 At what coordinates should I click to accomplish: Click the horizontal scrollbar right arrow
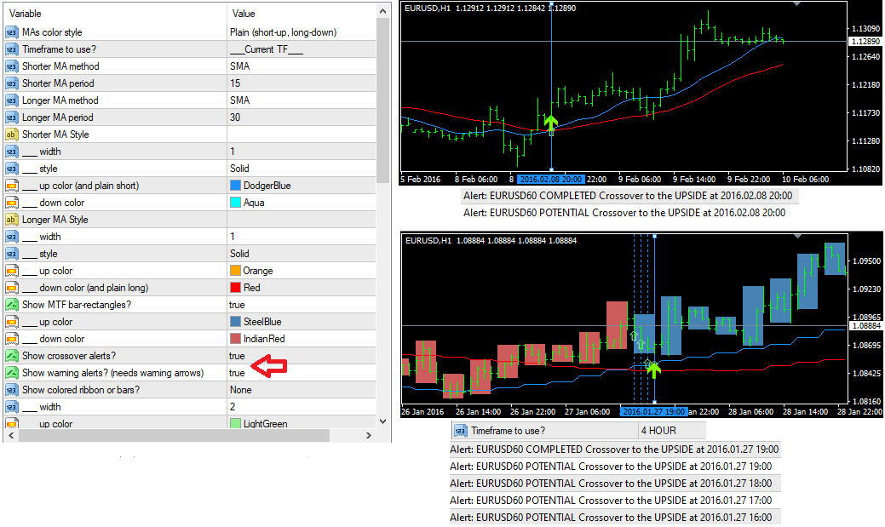(369, 436)
